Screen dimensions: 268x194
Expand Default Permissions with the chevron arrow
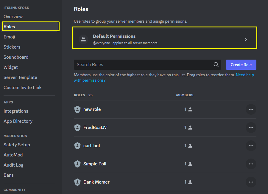pos(246,39)
